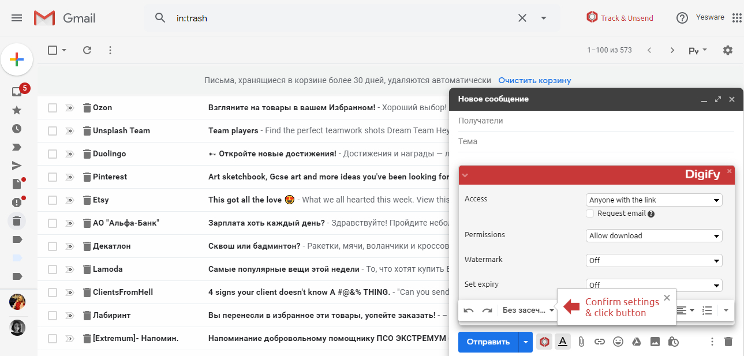Select the ClientsFromHell email checkbox
744x356 pixels.
tap(53, 293)
